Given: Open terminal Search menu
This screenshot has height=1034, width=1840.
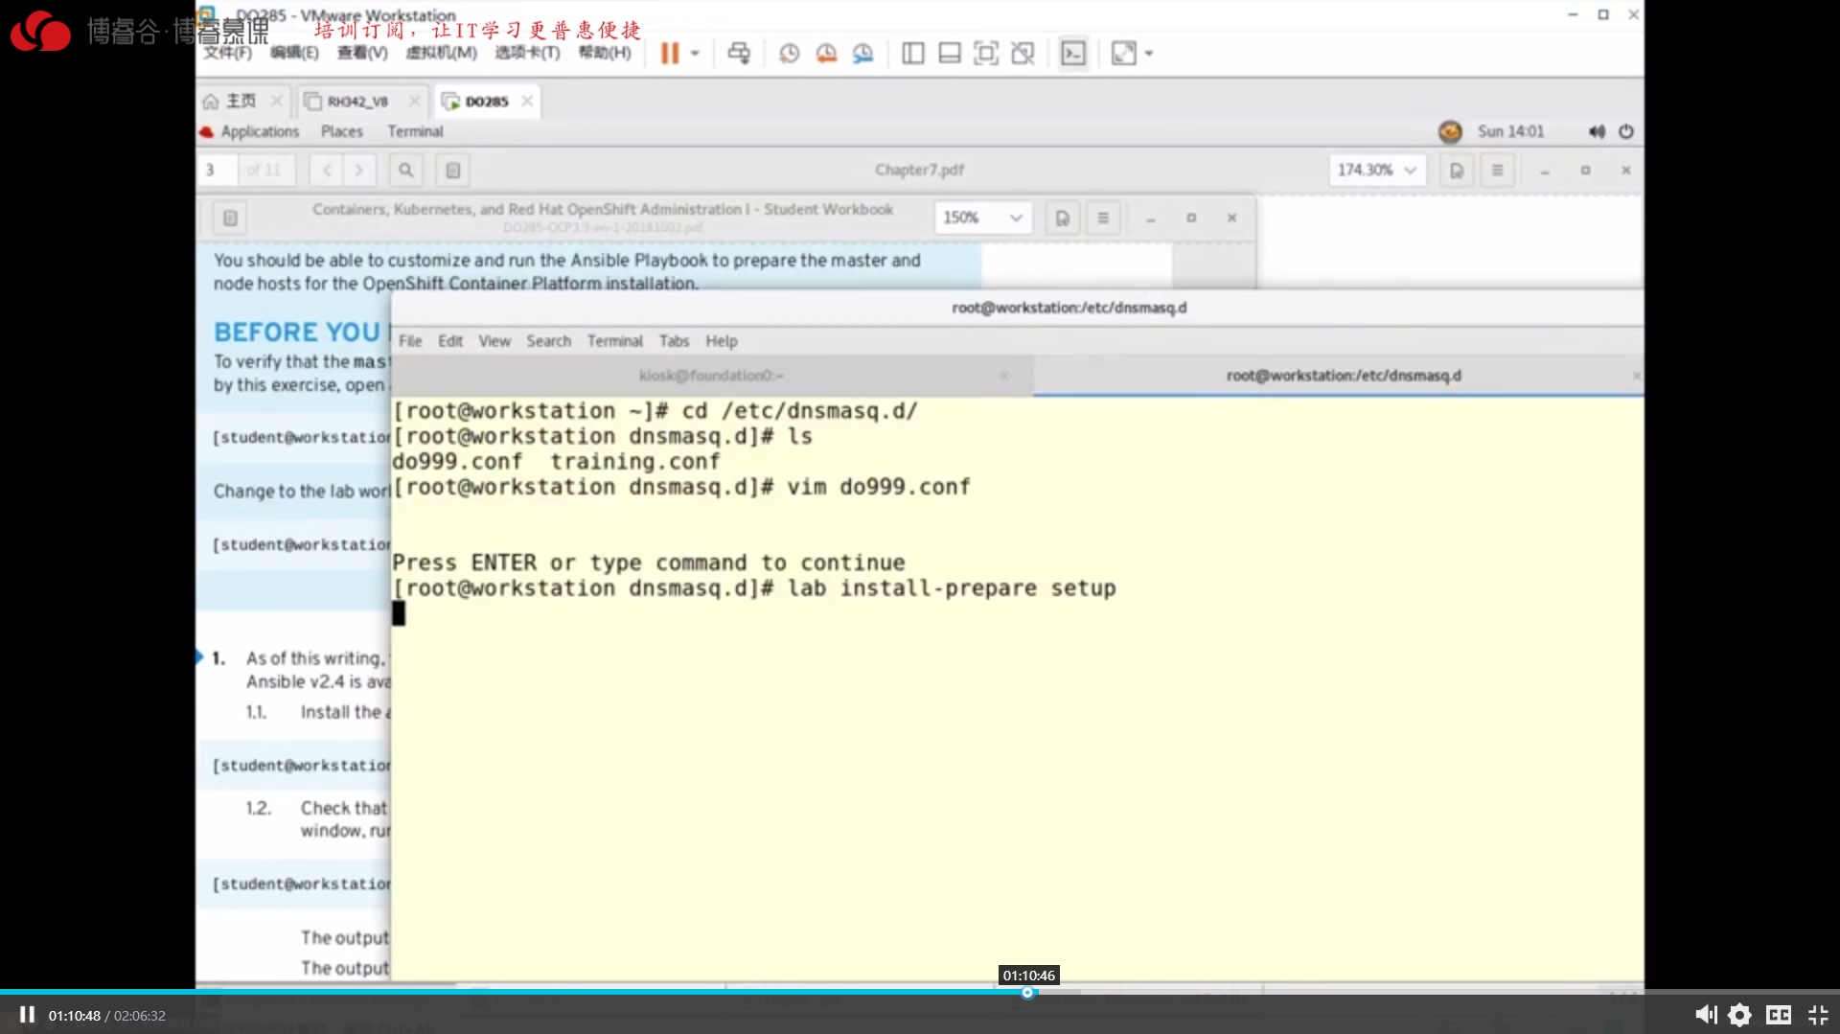Looking at the screenshot, I should pos(548,341).
